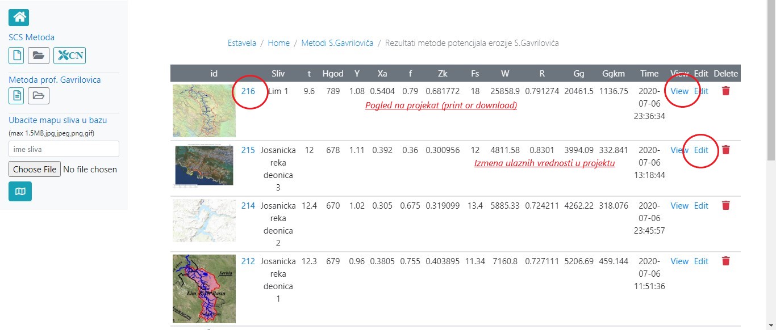
Task: Open the Ubacite mapu sliva u bazu link
Action: (58, 120)
